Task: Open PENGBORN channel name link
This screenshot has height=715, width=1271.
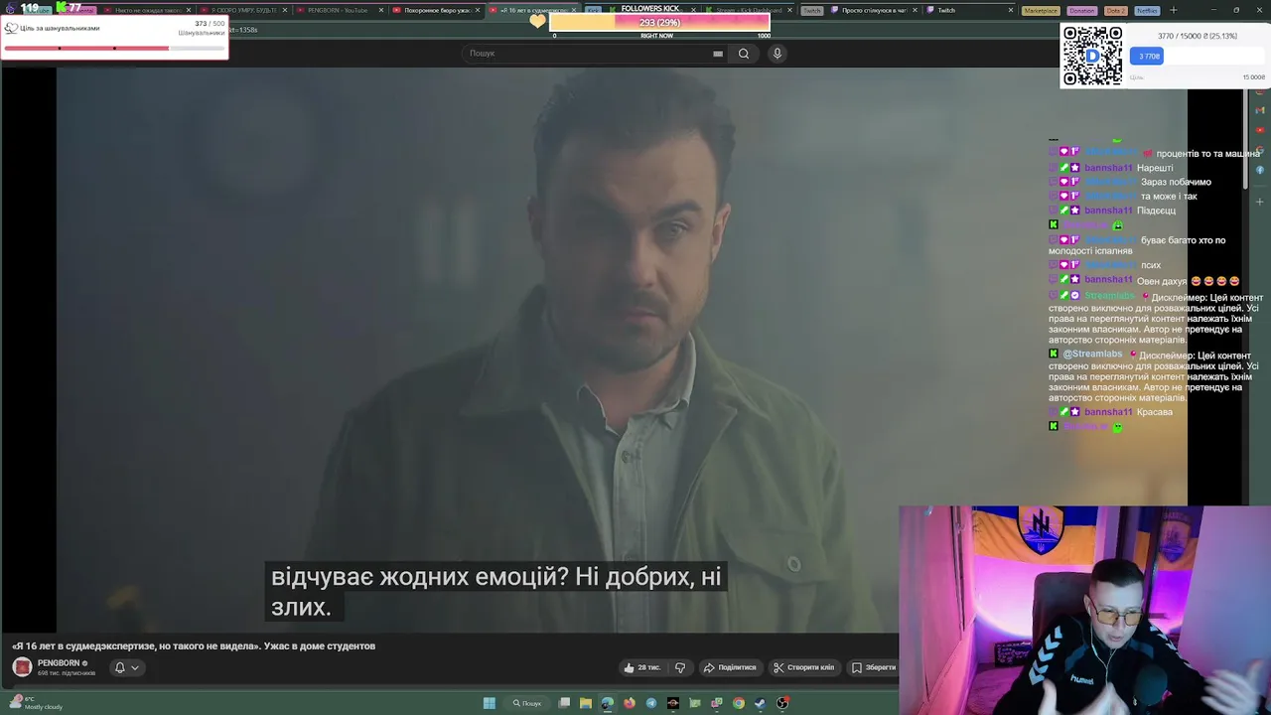Action: point(59,662)
